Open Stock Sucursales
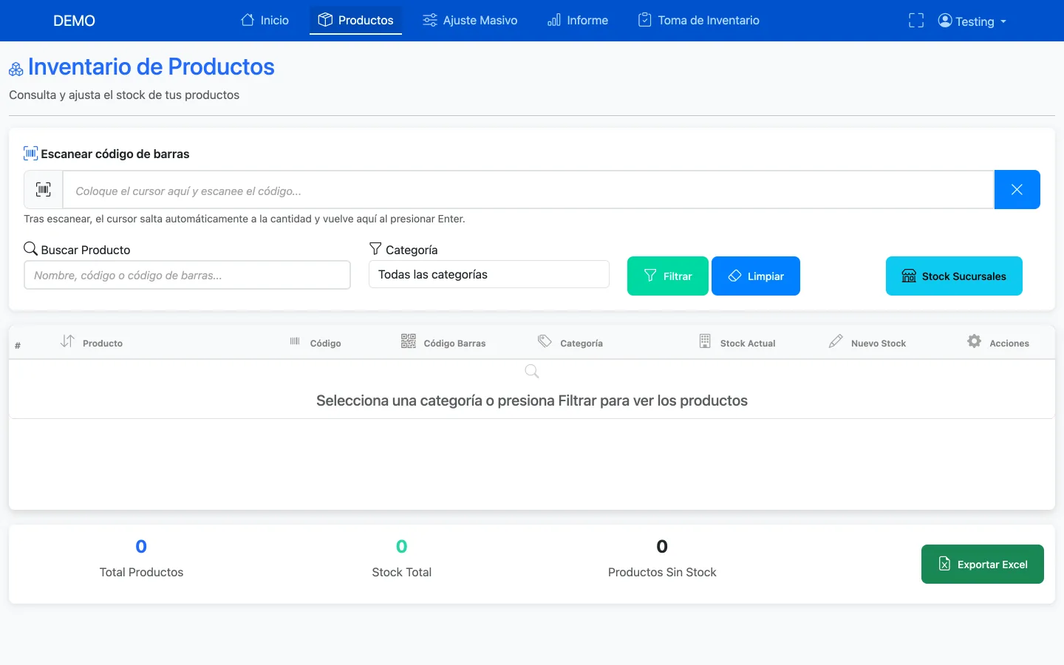The width and height of the screenshot is (1064, 665). point(954,276)
